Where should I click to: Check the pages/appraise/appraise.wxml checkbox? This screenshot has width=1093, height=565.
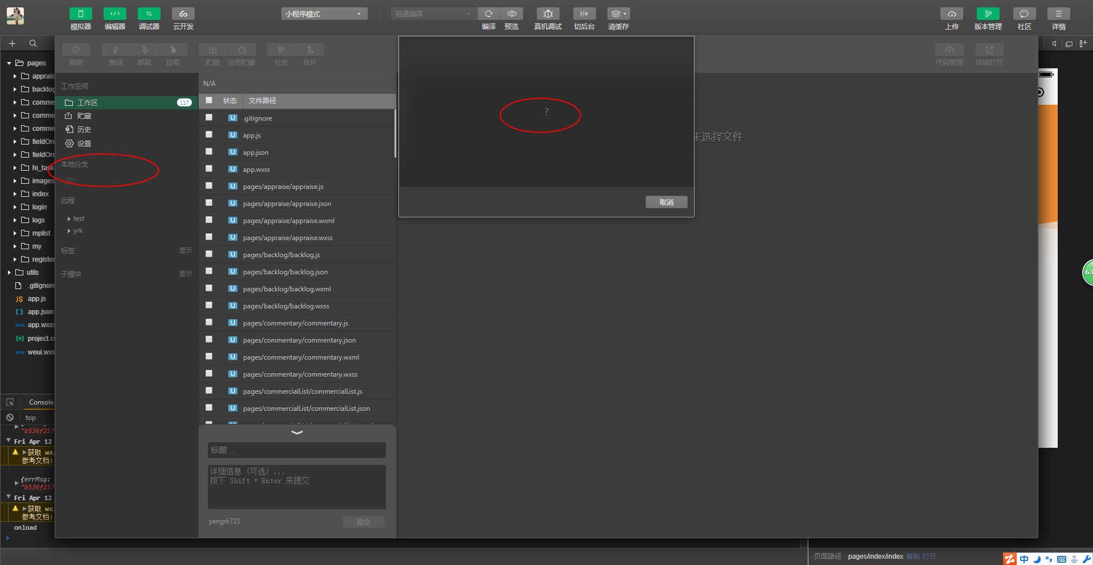pyautogui.click(x=209, y=220)
